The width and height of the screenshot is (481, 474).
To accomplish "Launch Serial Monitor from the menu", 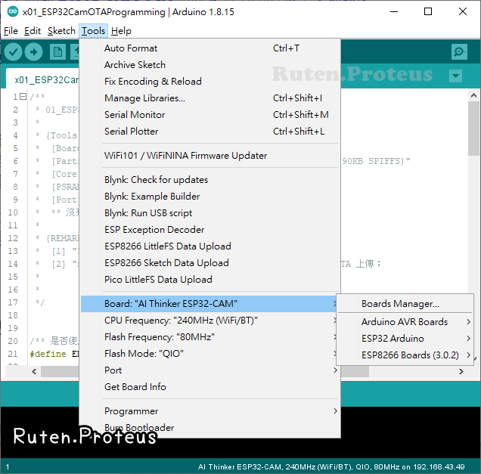I will pyautogui.click(x=210, y=115).
